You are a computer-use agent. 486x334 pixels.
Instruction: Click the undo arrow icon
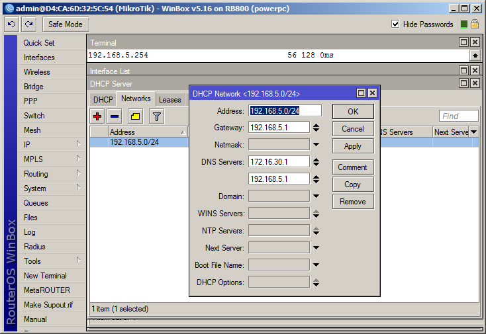[x=12, y=24]
